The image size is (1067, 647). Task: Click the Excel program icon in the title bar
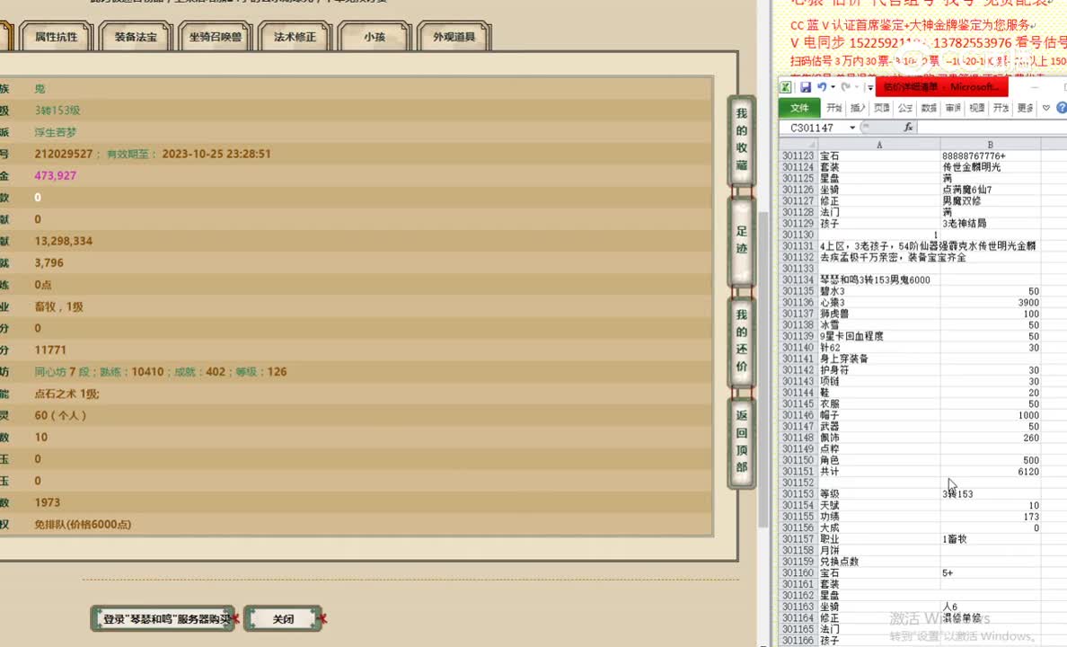pyautogui.click(x=784, y=86)
